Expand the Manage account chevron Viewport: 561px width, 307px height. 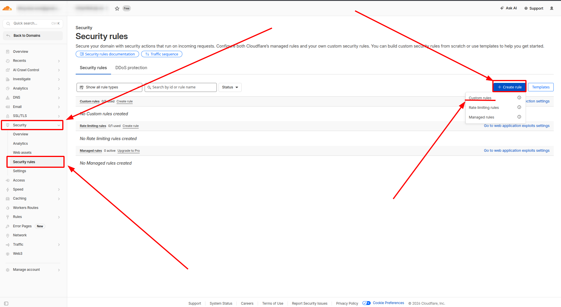point(59,270)
